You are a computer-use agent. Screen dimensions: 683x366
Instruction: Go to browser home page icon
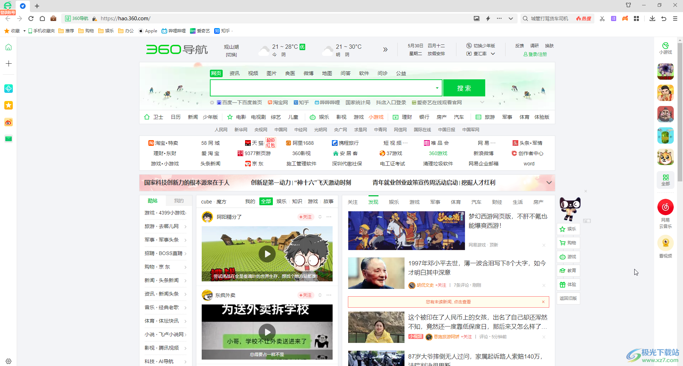tap(42, 18)
